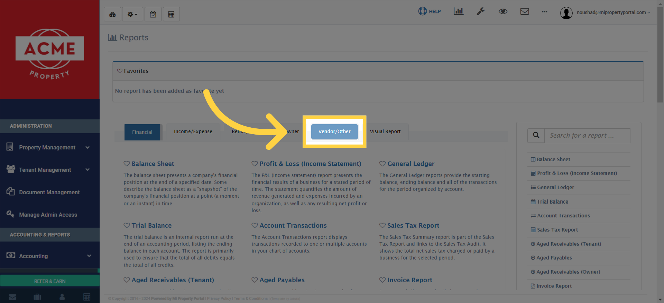This screenshot has height=303, width=664.
Task: Favorite the Invoice Report heart
Action: 382,280
